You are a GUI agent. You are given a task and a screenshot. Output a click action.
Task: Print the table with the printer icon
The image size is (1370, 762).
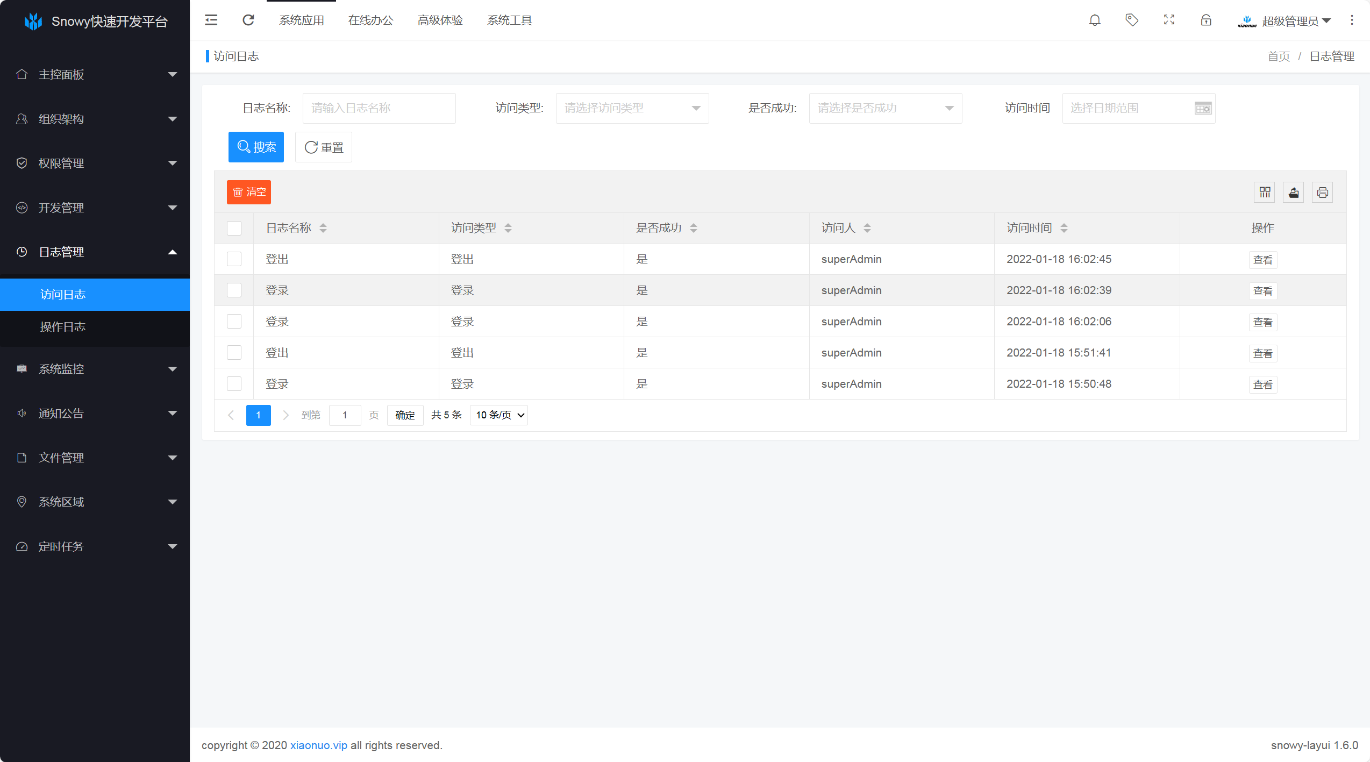coord(1323,193)
